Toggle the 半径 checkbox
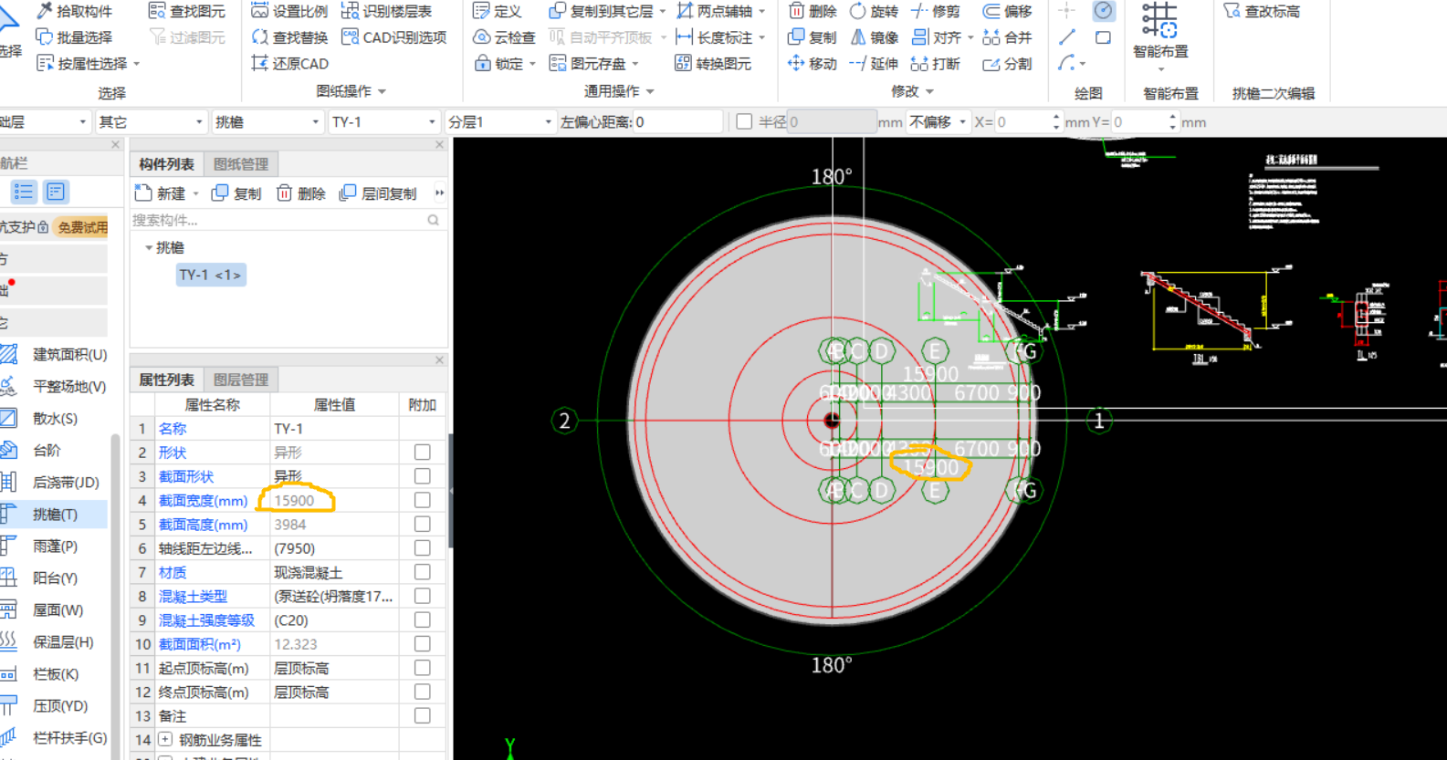 coord(744,121)
